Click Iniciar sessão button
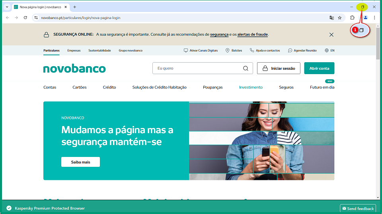382x214 pixels. [279, 68]
